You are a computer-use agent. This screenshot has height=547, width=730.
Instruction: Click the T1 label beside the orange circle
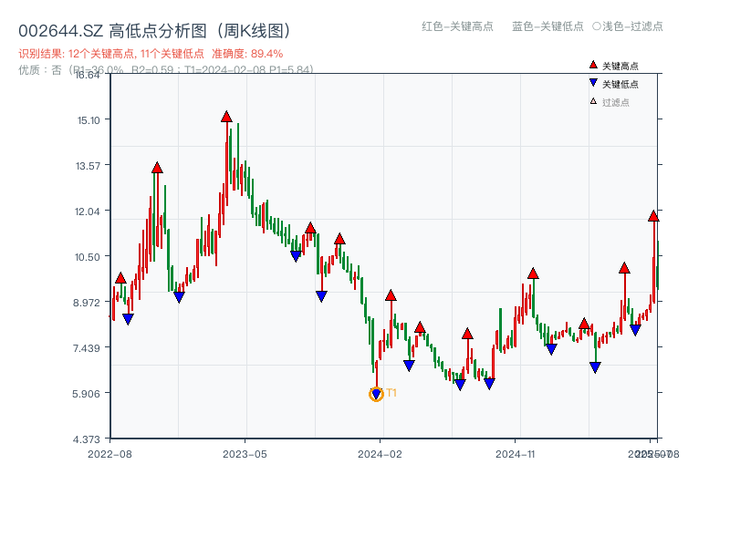point(391,393)
